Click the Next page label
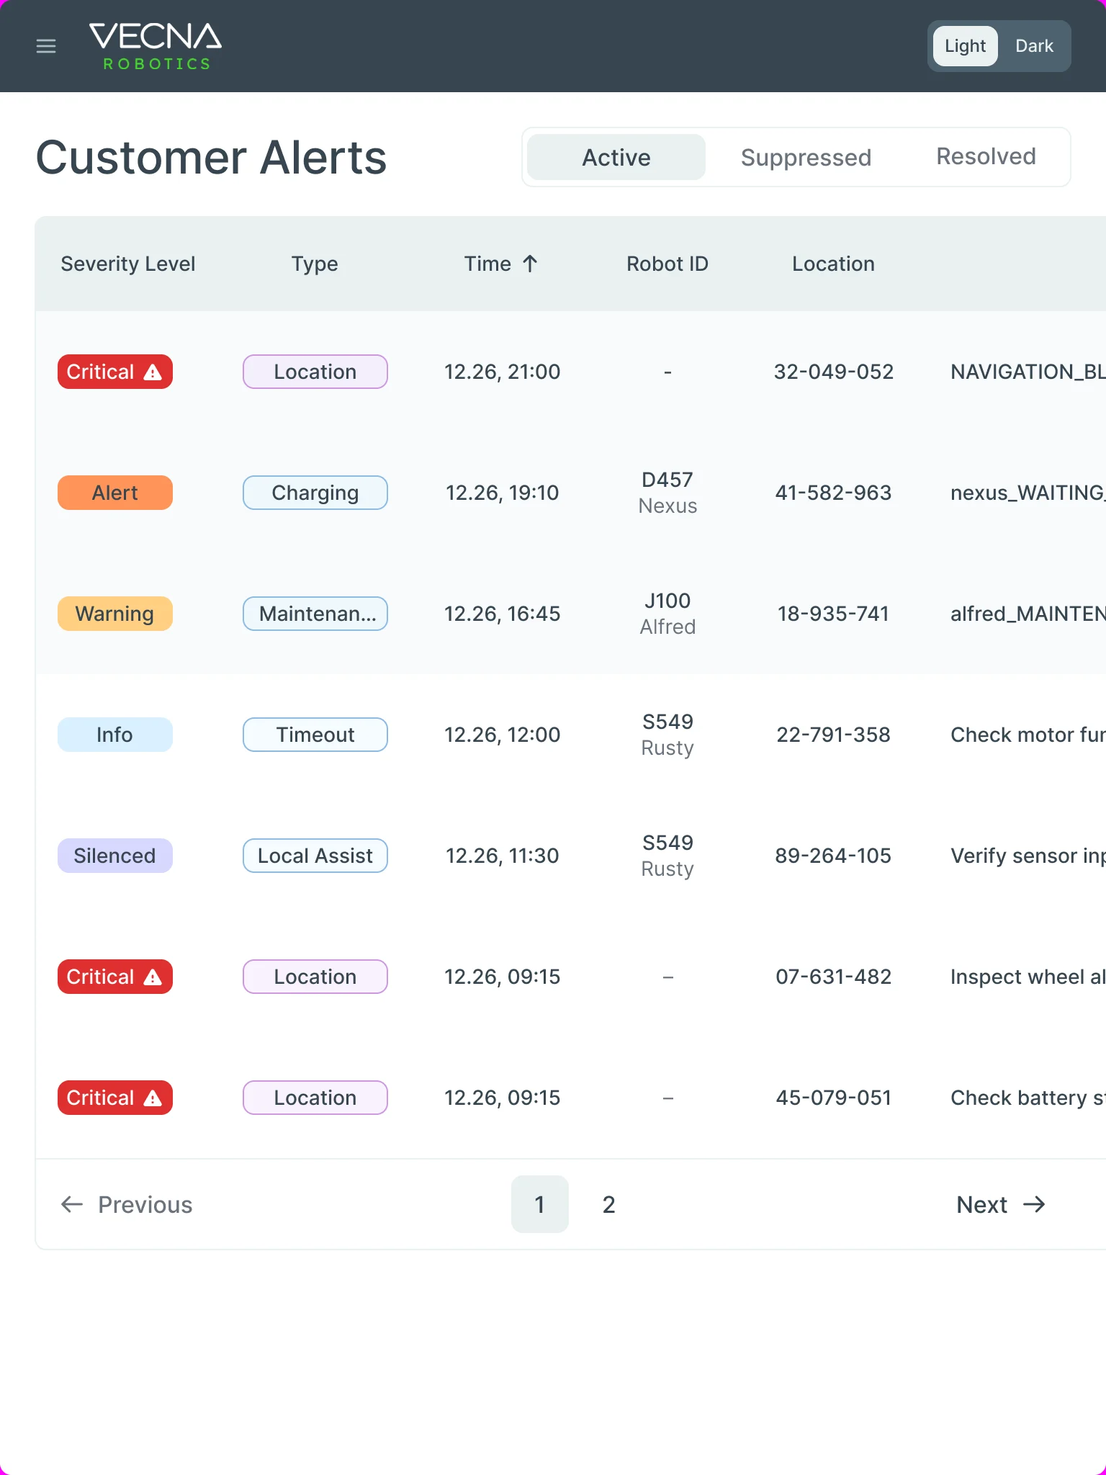This screenshot has width=1106, height=1475. click(981, 1204)
